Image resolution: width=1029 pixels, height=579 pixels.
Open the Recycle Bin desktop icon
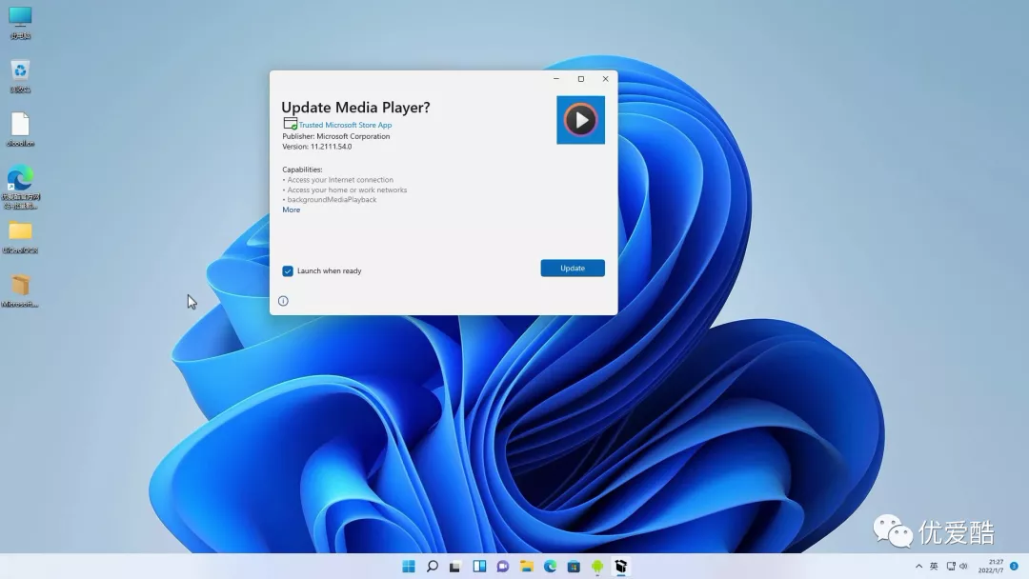(20, 76)
